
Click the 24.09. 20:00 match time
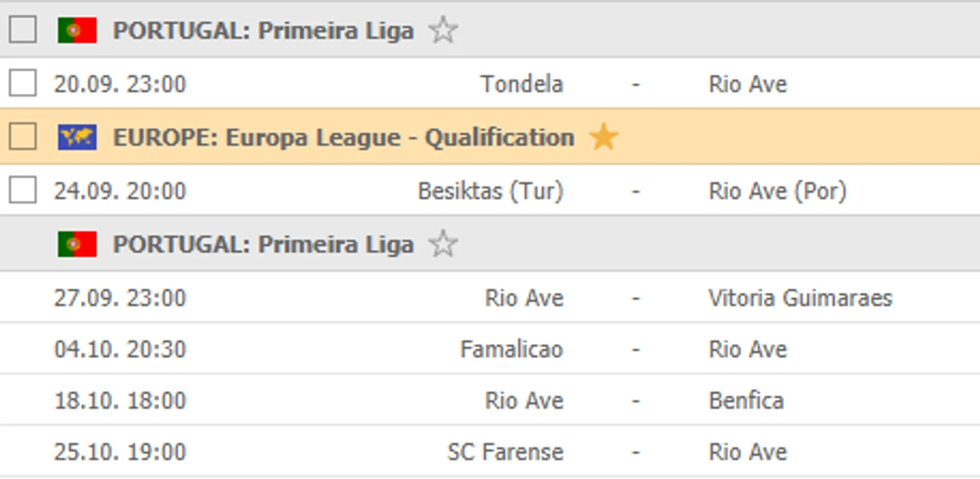tap(120, 191)
